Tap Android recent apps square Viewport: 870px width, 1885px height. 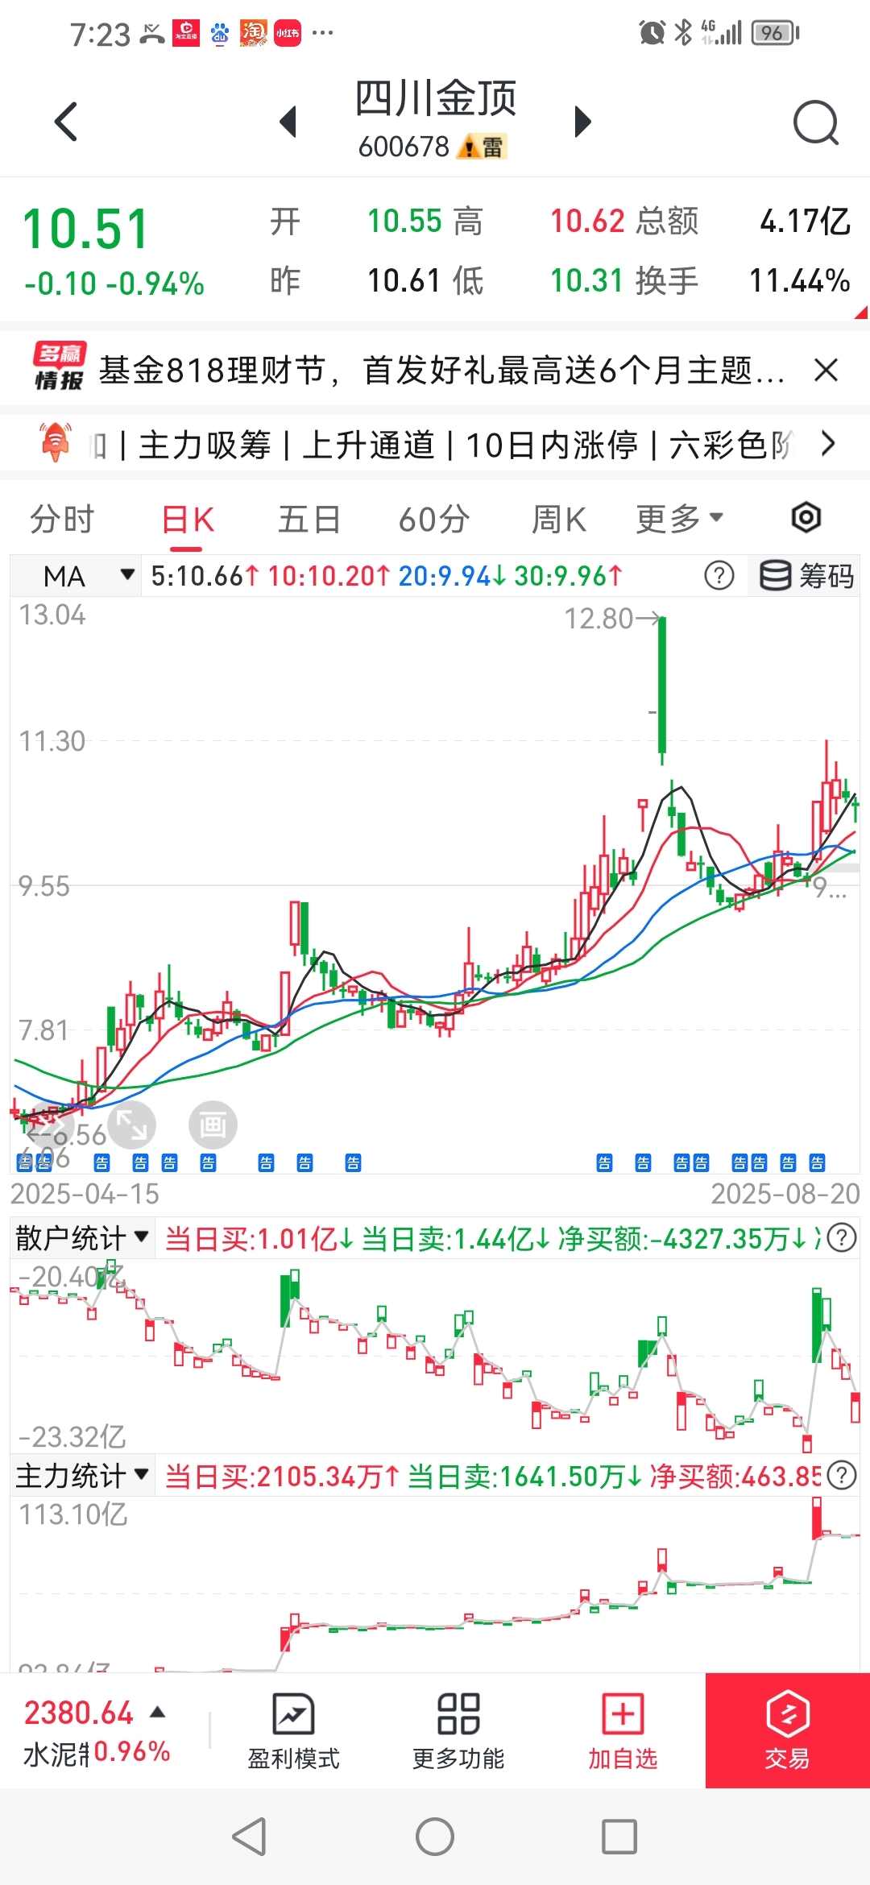[x=619, y=1837]
